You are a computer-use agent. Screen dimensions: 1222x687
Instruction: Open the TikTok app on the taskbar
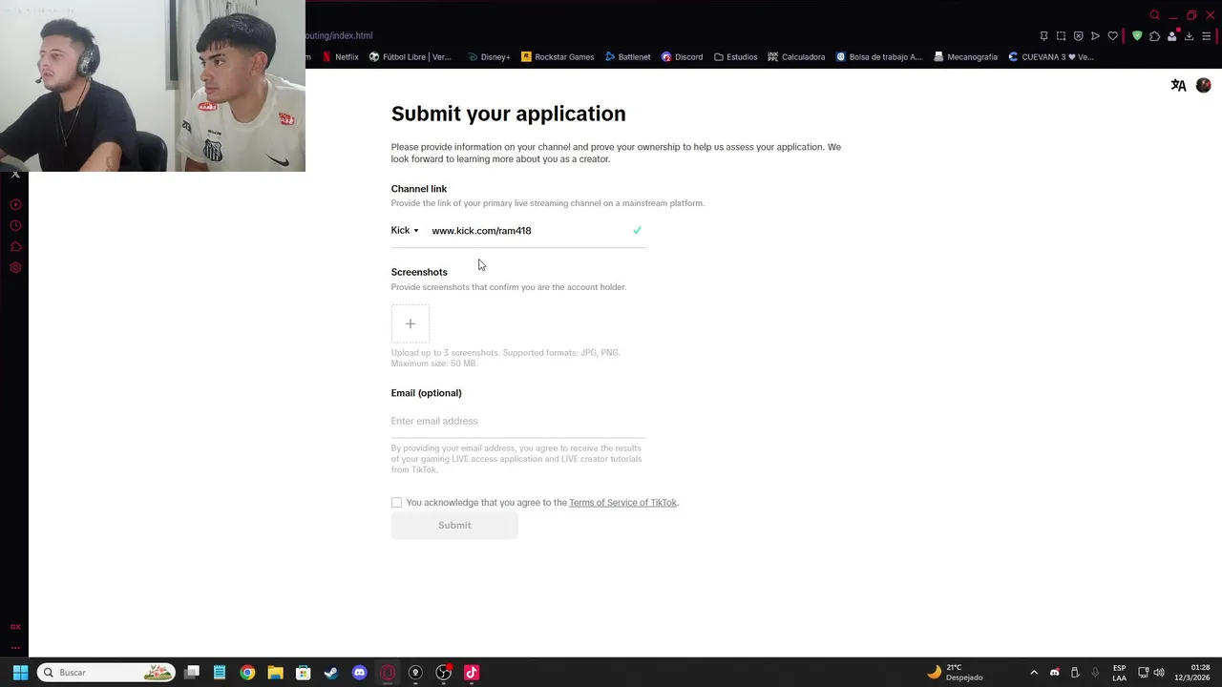tap(471, 673)
